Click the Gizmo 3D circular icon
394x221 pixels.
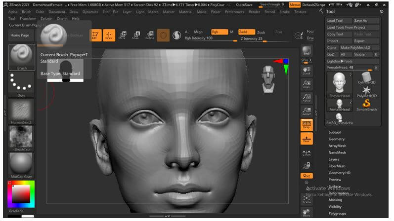tap(163, 35)
